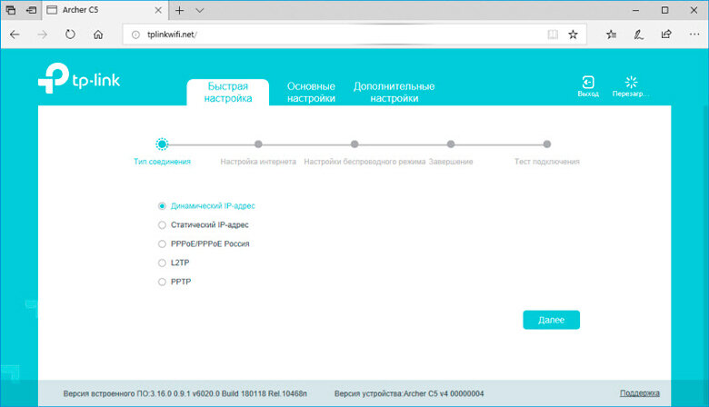709x407 pixels.
Task: Choose Статический IP-адрес connection type
Action: 162,225
